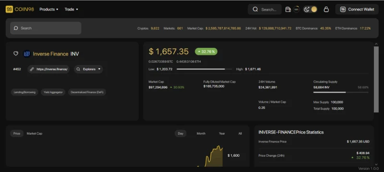Click the Coin98 logo icon
Screen dimensions: 384x172
coord(9,9)
